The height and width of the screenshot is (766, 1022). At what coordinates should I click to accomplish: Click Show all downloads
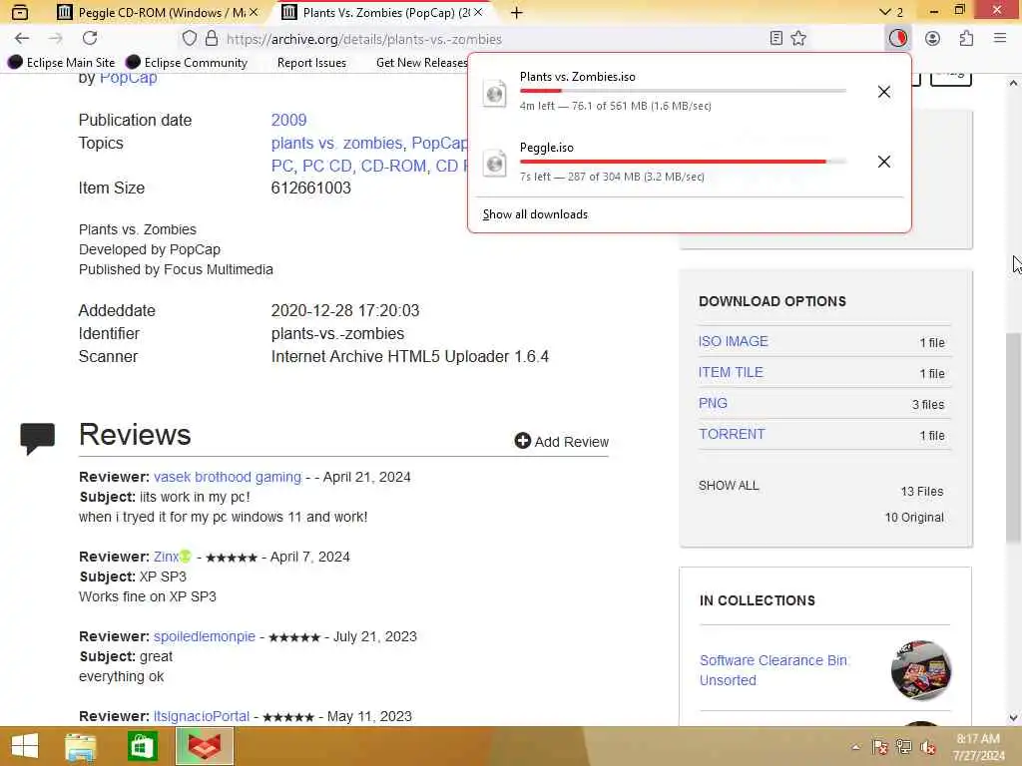point(535,214)
